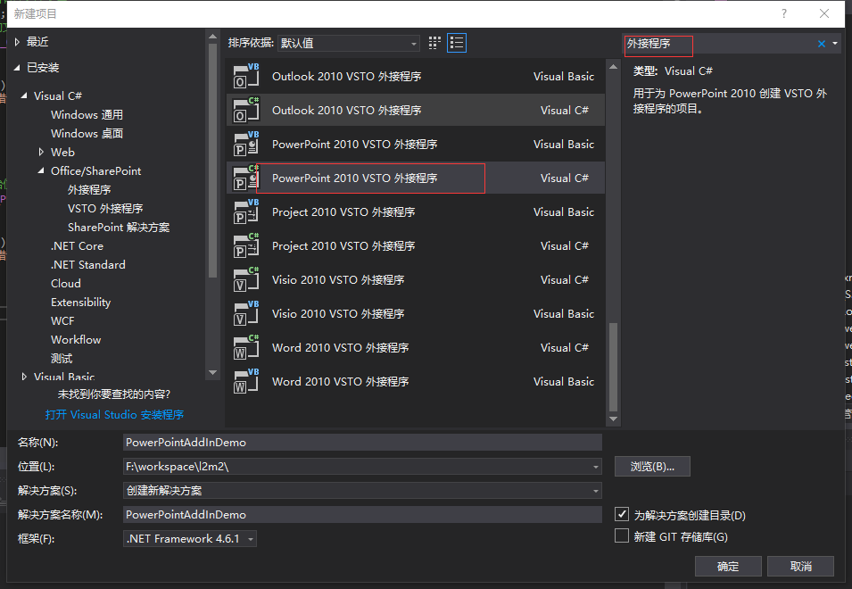Click the category tree scrollbar up arrow

213,37
